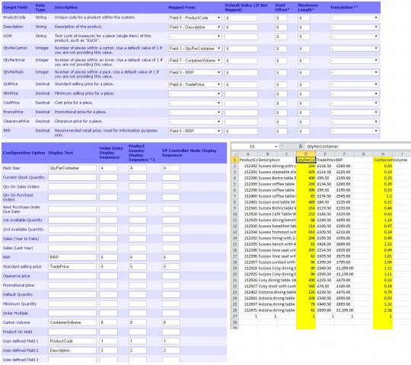Screen dimensions: 411x365
Task: Open Mapped From dropdown for ProductCode
Action: click(x=195, y=17)
